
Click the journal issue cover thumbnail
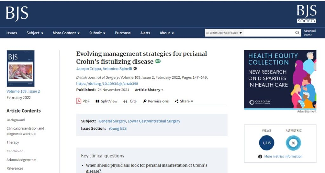pyautogui.click(x=20, y=68)
